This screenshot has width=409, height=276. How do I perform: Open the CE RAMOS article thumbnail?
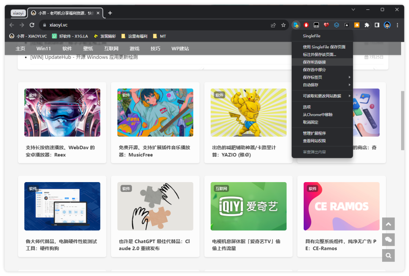(342, 206)
